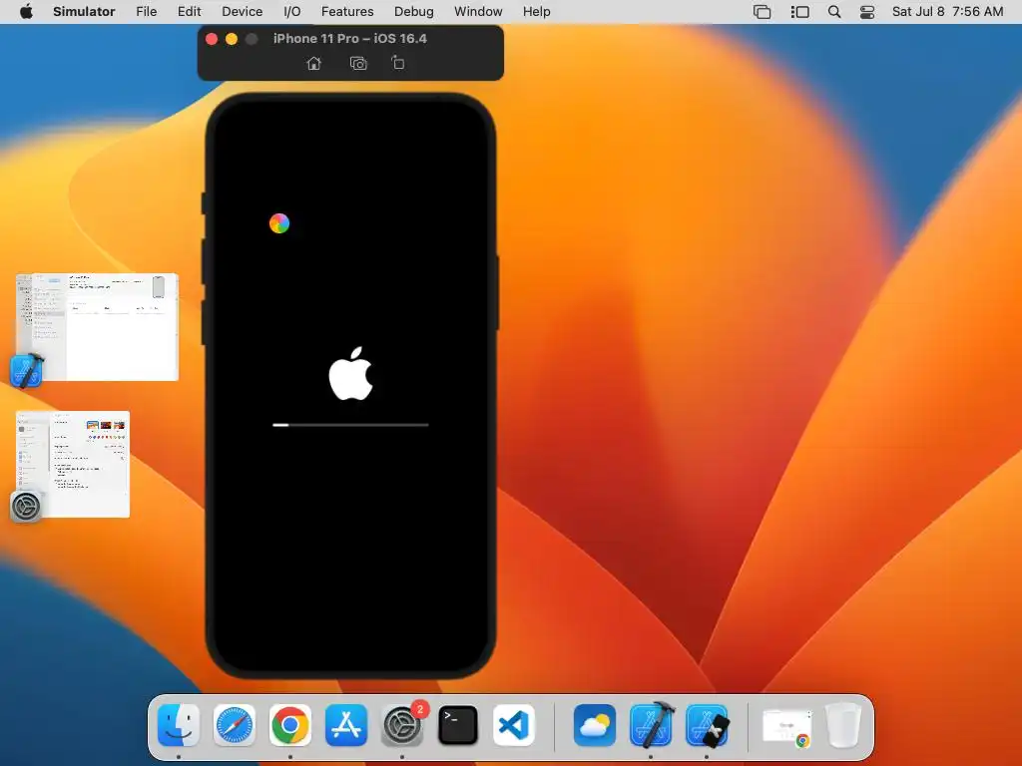Image resolution: width=1022 pixels, height=766 pixels.
Task: Switch to Xcode in the Dock
Action: 652,725
